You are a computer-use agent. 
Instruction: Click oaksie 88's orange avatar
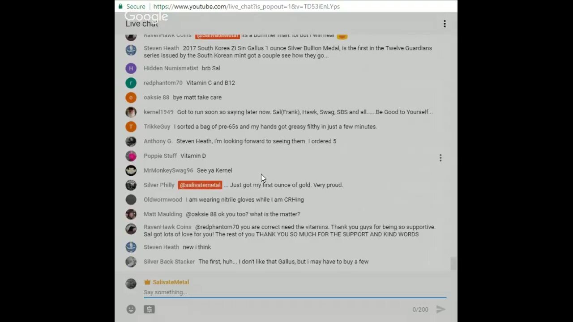131,97
